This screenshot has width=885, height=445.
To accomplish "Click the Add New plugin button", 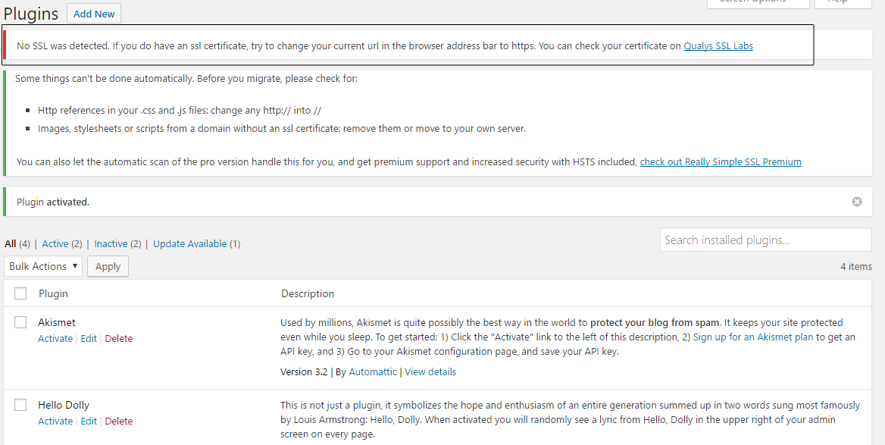I will tap(94, 14).
